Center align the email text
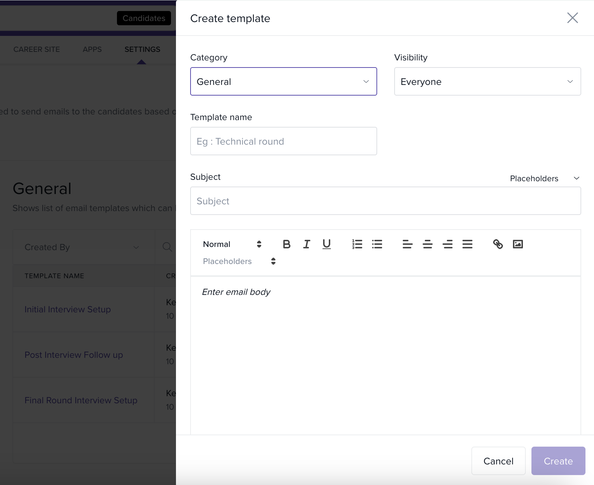This screenshot has width=594, height=485. (427, 244)
